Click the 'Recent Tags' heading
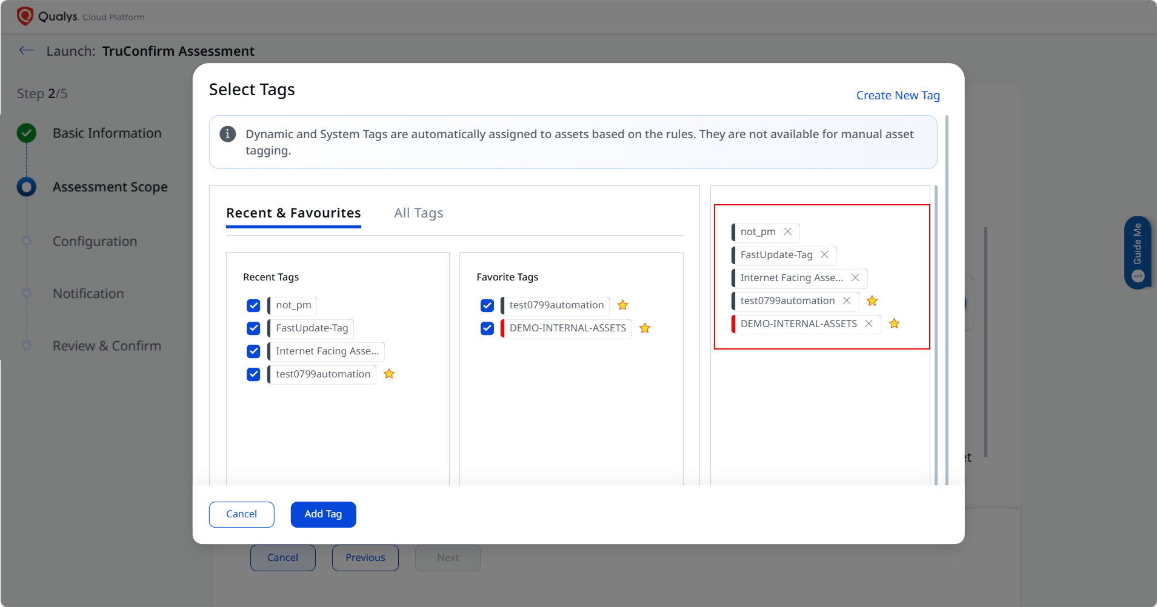The height and width of the screenshot is (607, 1157). pos(271,277)
